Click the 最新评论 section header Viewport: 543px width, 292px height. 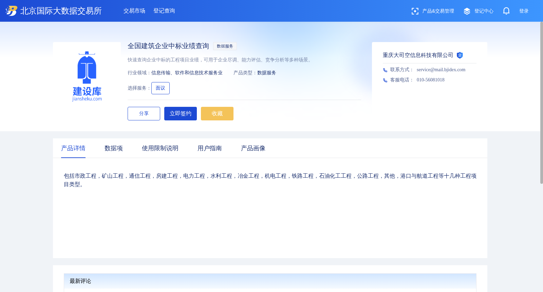[x=270, y=281]
